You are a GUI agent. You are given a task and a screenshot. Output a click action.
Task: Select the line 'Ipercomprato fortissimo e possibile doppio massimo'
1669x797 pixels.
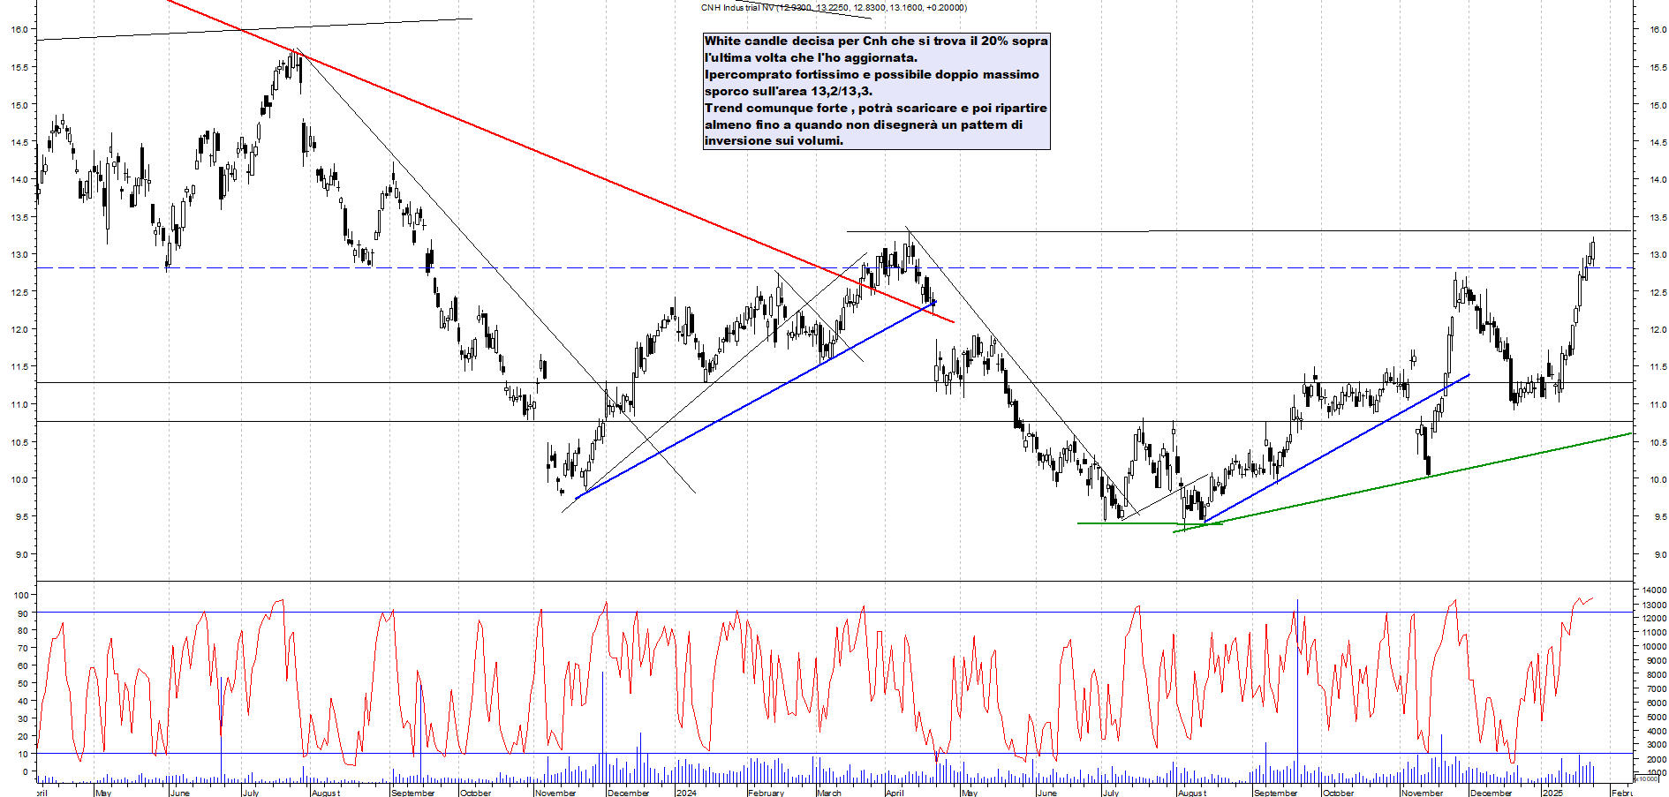(x=872, y=74)
